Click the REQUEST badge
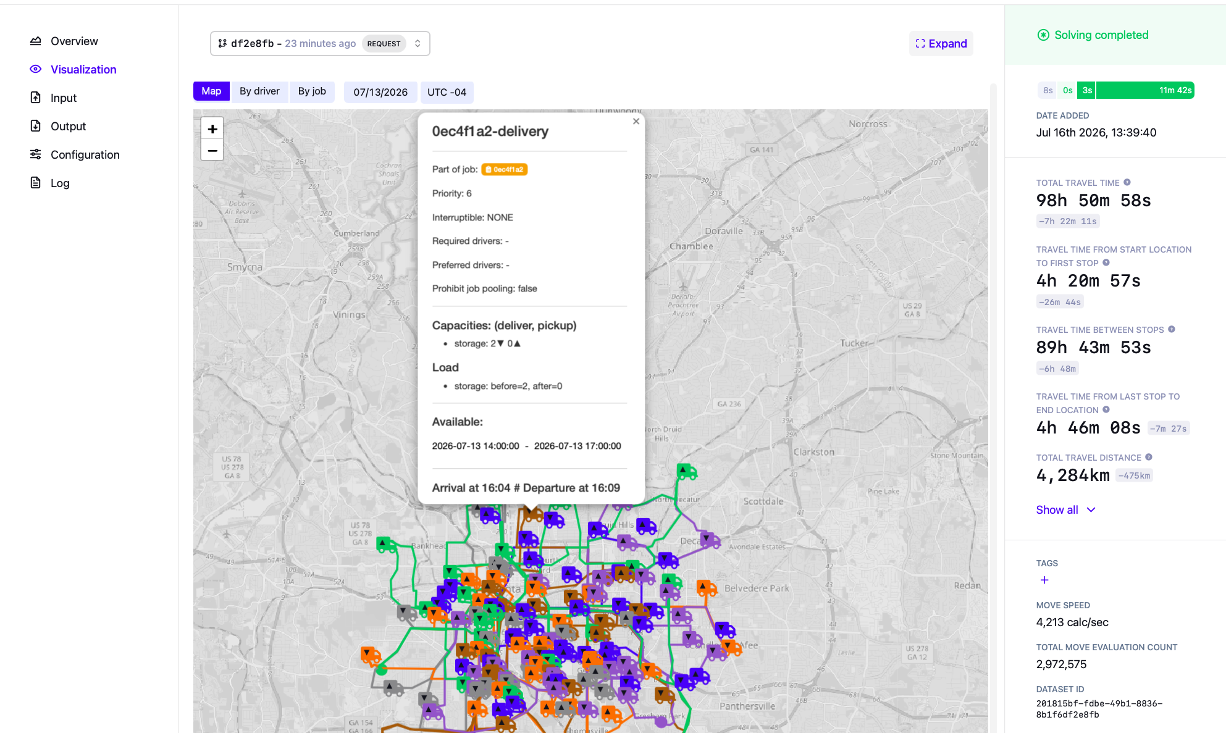This screenshot has height=733, width=1226. pos(384,43)
